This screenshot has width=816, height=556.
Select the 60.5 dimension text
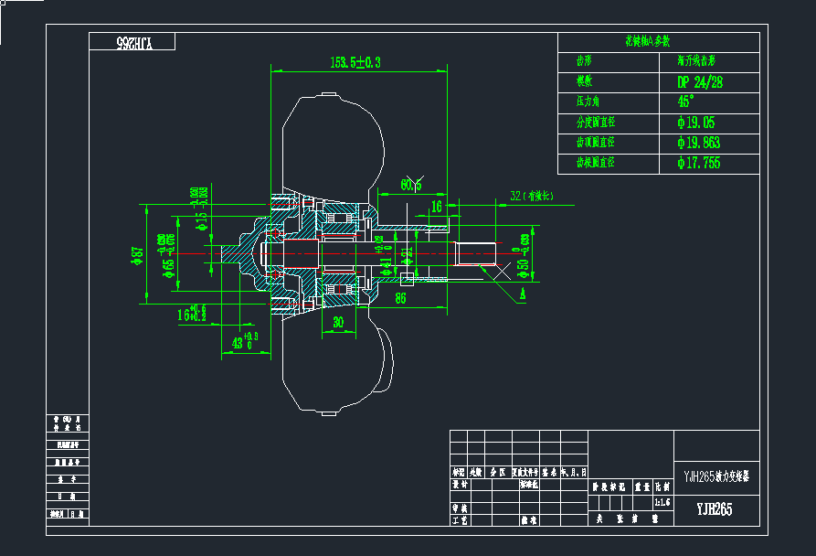pyautogui.click(x=410, y=185)
